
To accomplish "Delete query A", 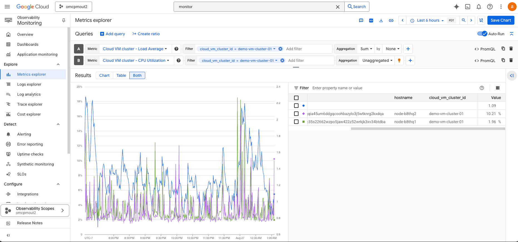I will [x=511, y=49].
